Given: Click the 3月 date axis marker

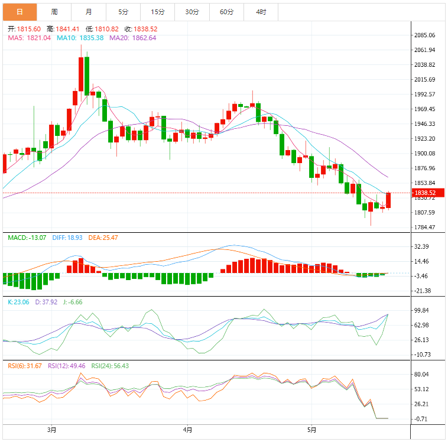Looking at the screenshot, I should (x=51, y=430).
